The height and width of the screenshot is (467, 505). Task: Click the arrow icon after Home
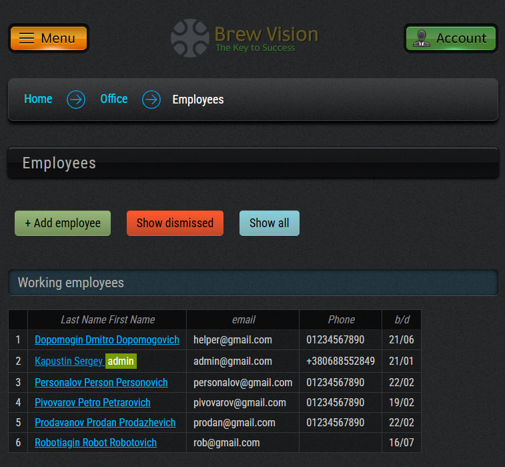[x=76, y=100]
